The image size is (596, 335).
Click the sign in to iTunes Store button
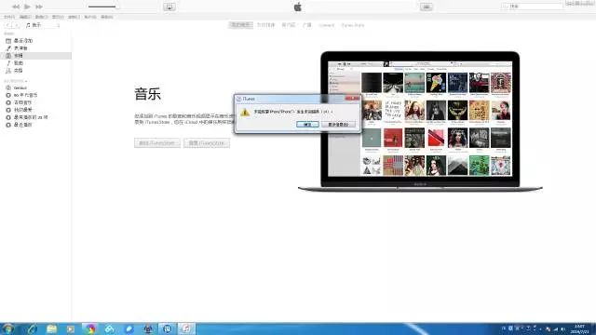207,143
